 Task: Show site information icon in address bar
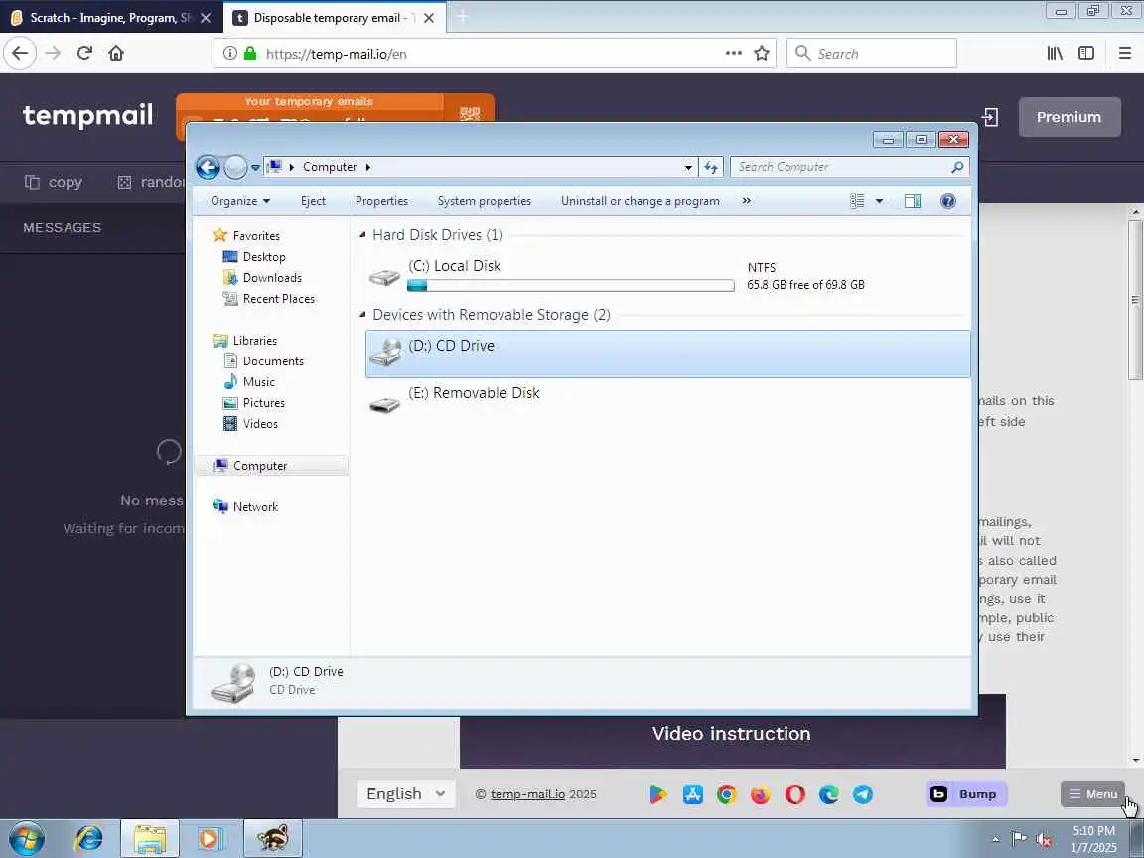229,54
